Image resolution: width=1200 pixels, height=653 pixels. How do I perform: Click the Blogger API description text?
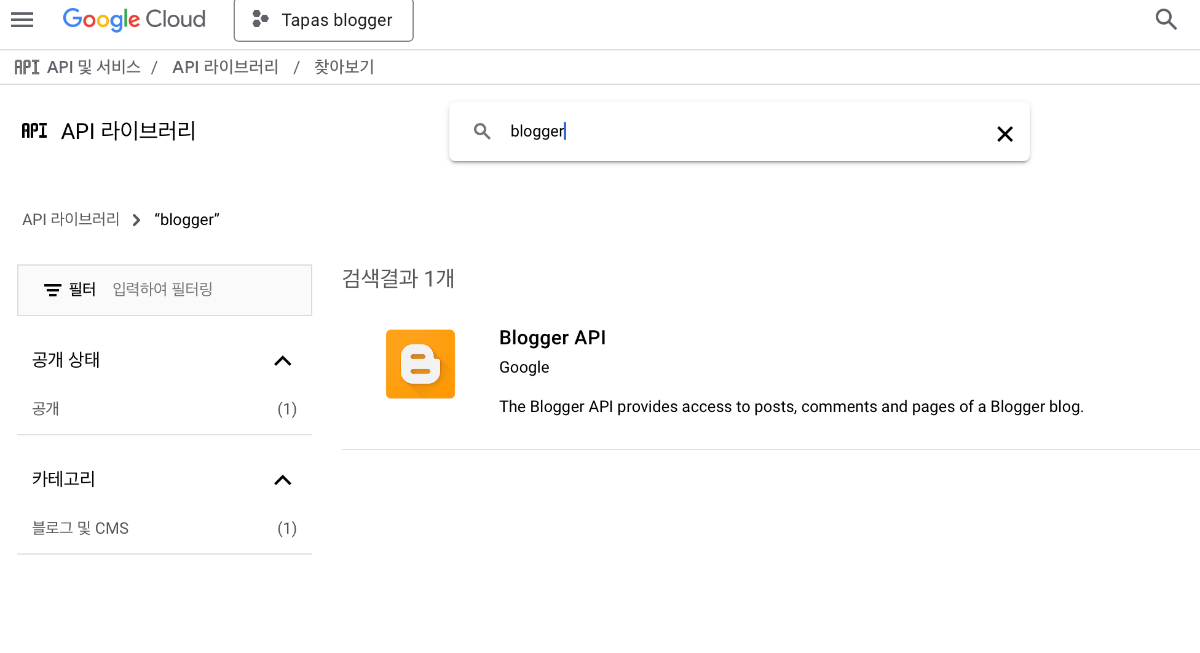[x=791, y=406]
